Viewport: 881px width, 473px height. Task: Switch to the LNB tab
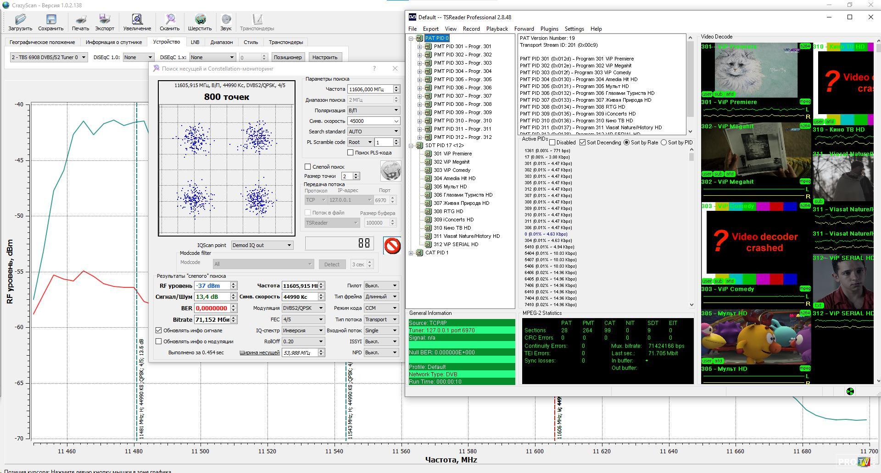coord(195,42)
